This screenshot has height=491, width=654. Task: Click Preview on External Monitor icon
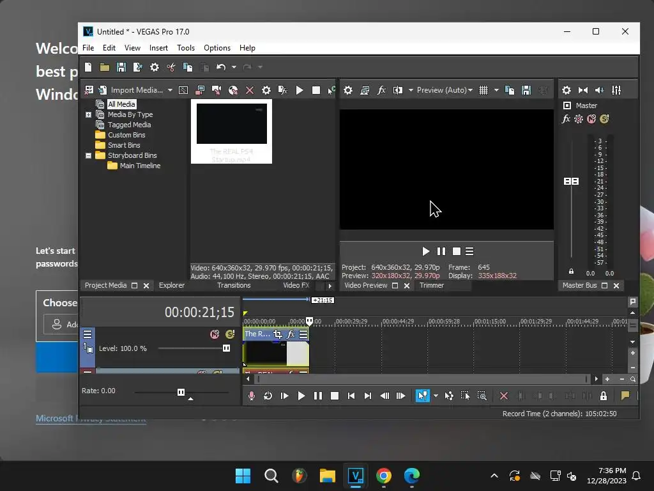pyautogui.click(x=365, y=90)
